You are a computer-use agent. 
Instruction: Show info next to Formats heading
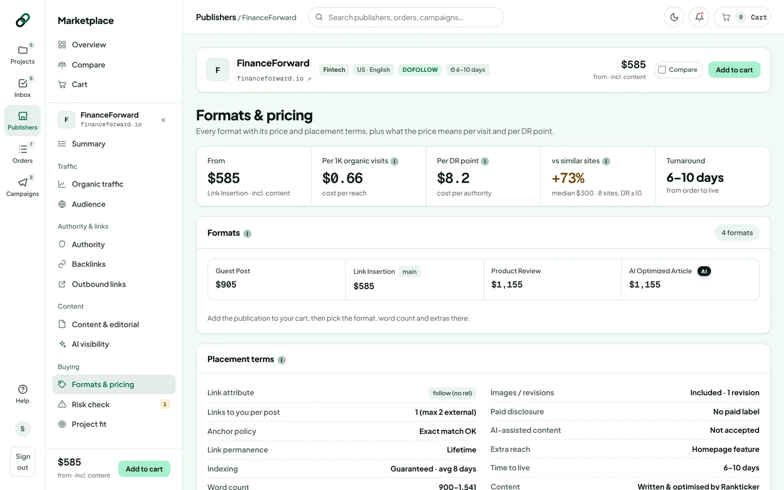pyautogui.click(x=247, y=234)
